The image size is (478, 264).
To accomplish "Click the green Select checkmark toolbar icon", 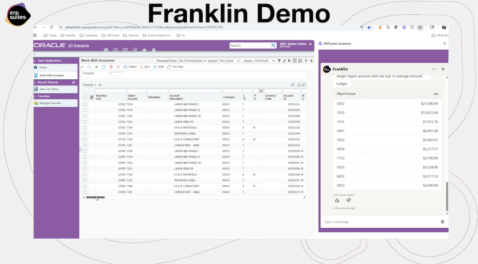I will 82,67.
